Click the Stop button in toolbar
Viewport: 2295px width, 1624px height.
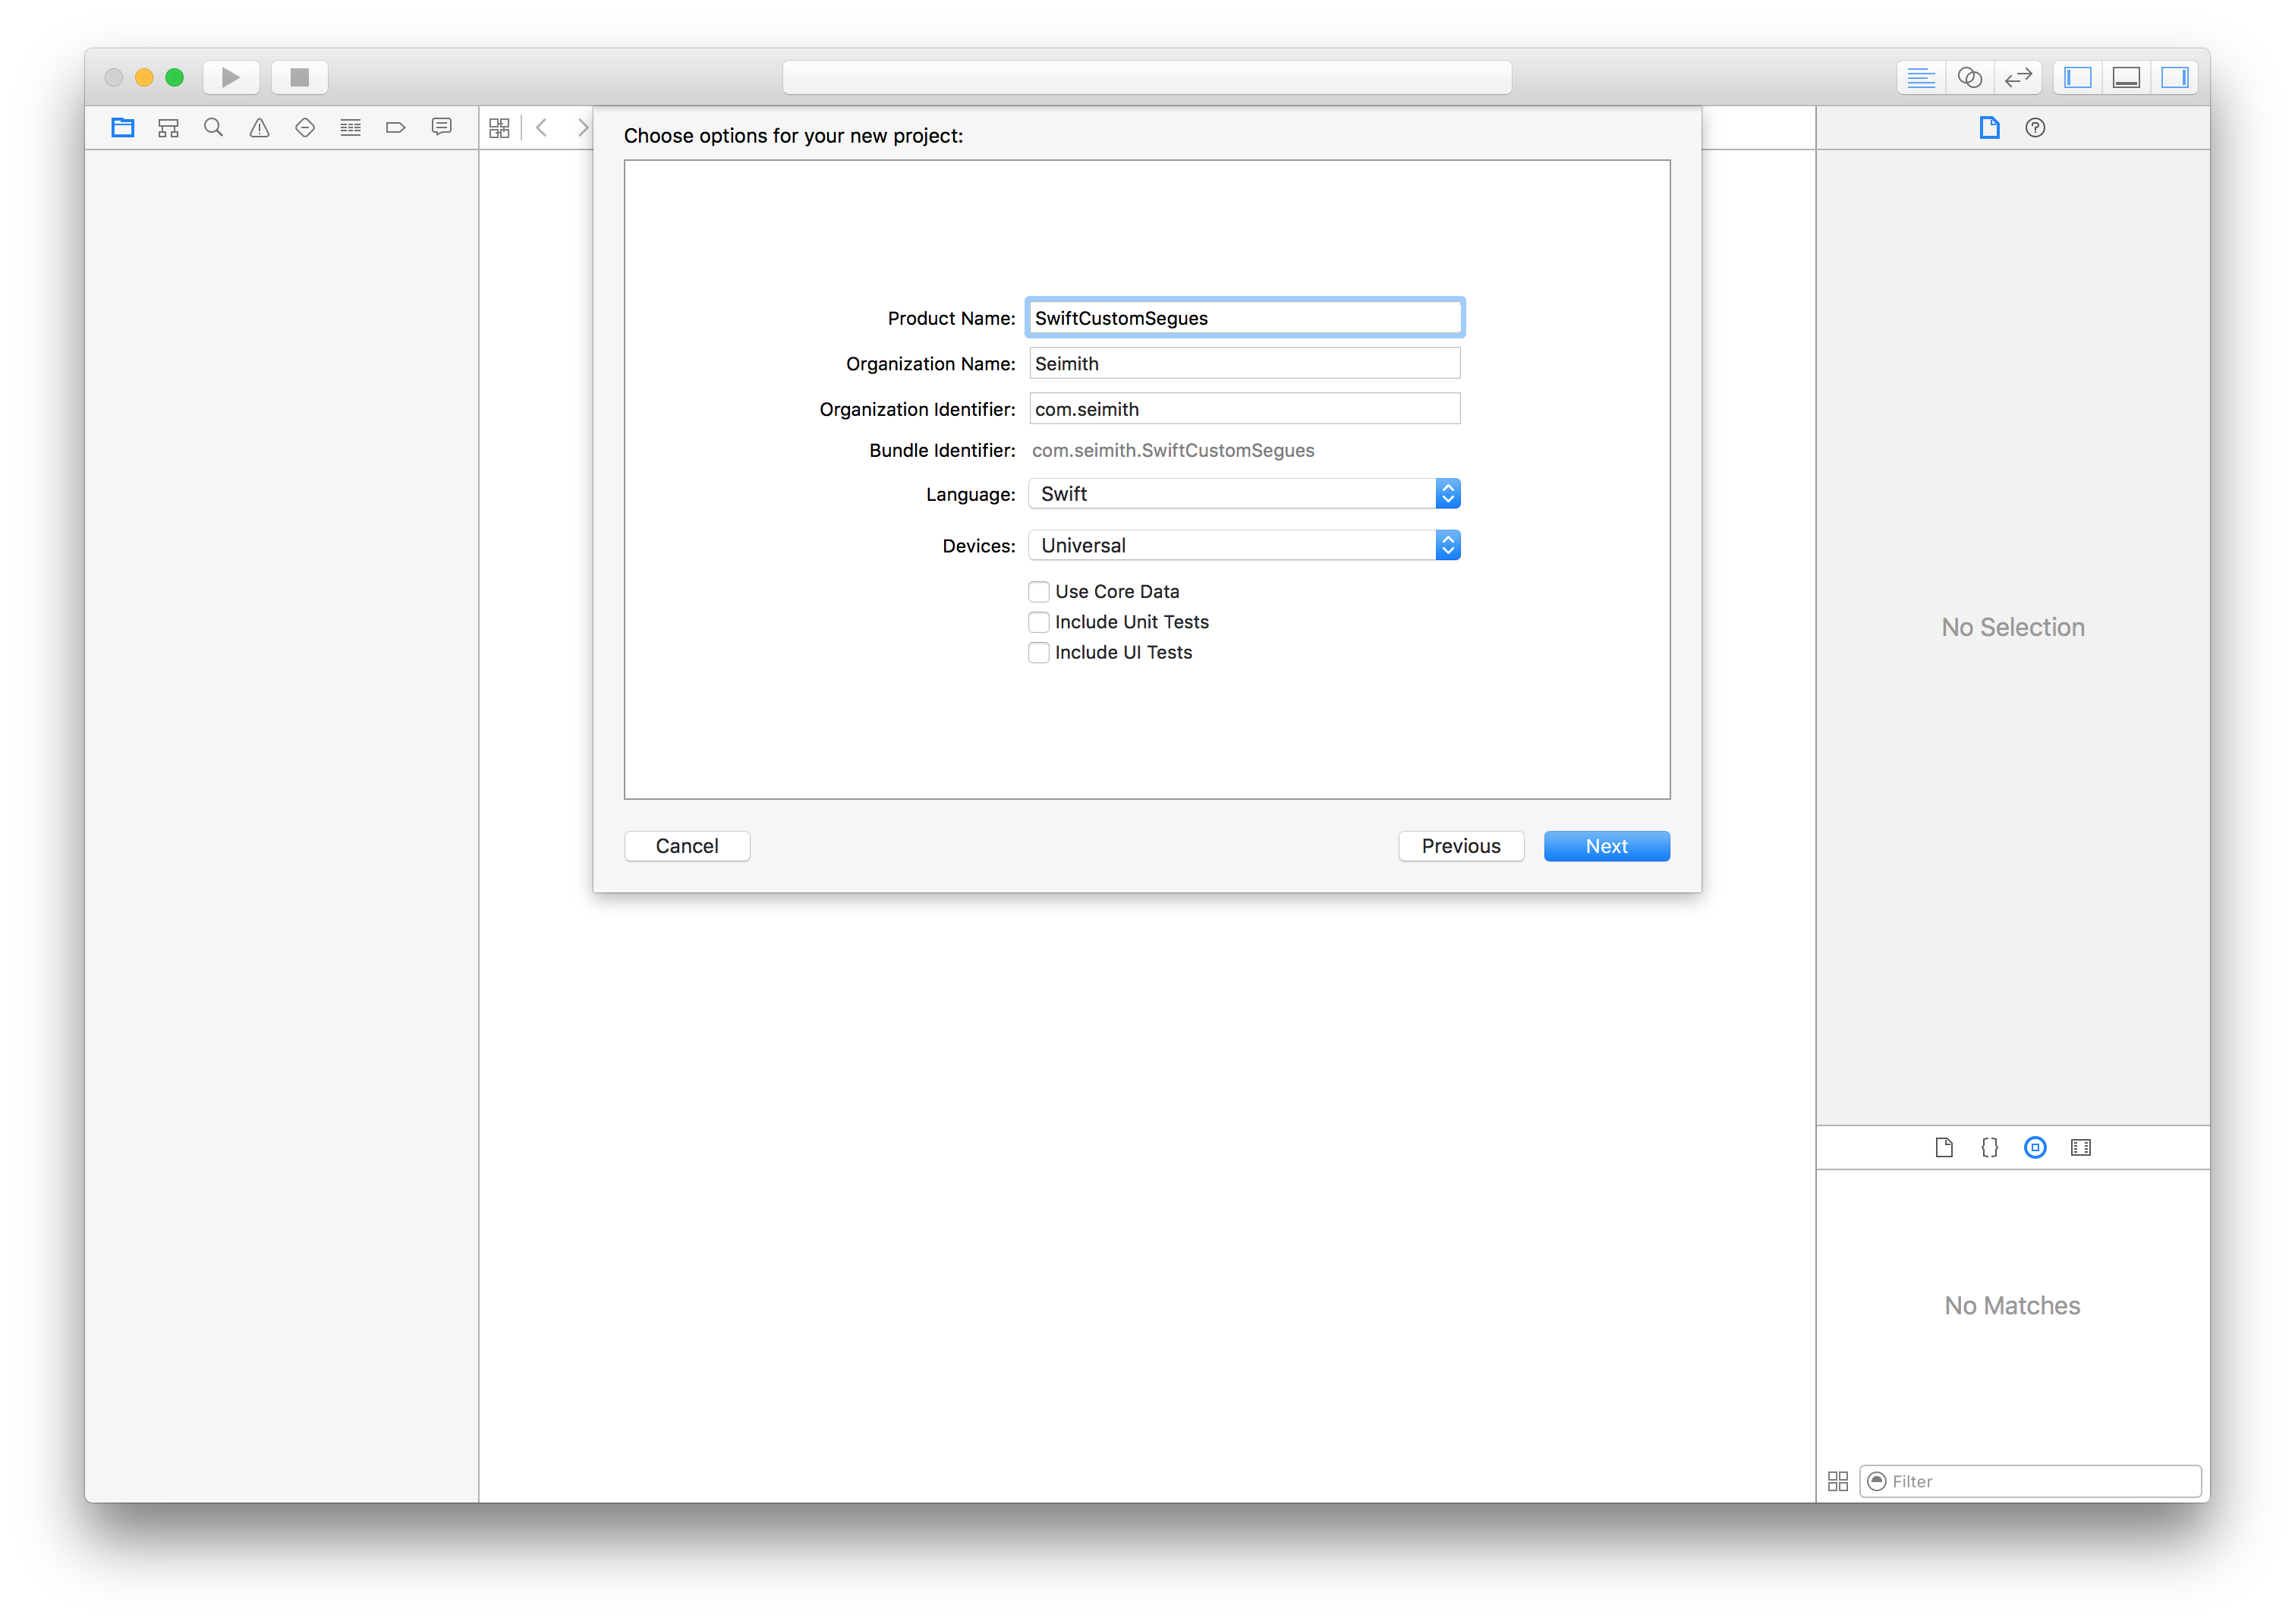pyautogui.click(x=299, y=77)
